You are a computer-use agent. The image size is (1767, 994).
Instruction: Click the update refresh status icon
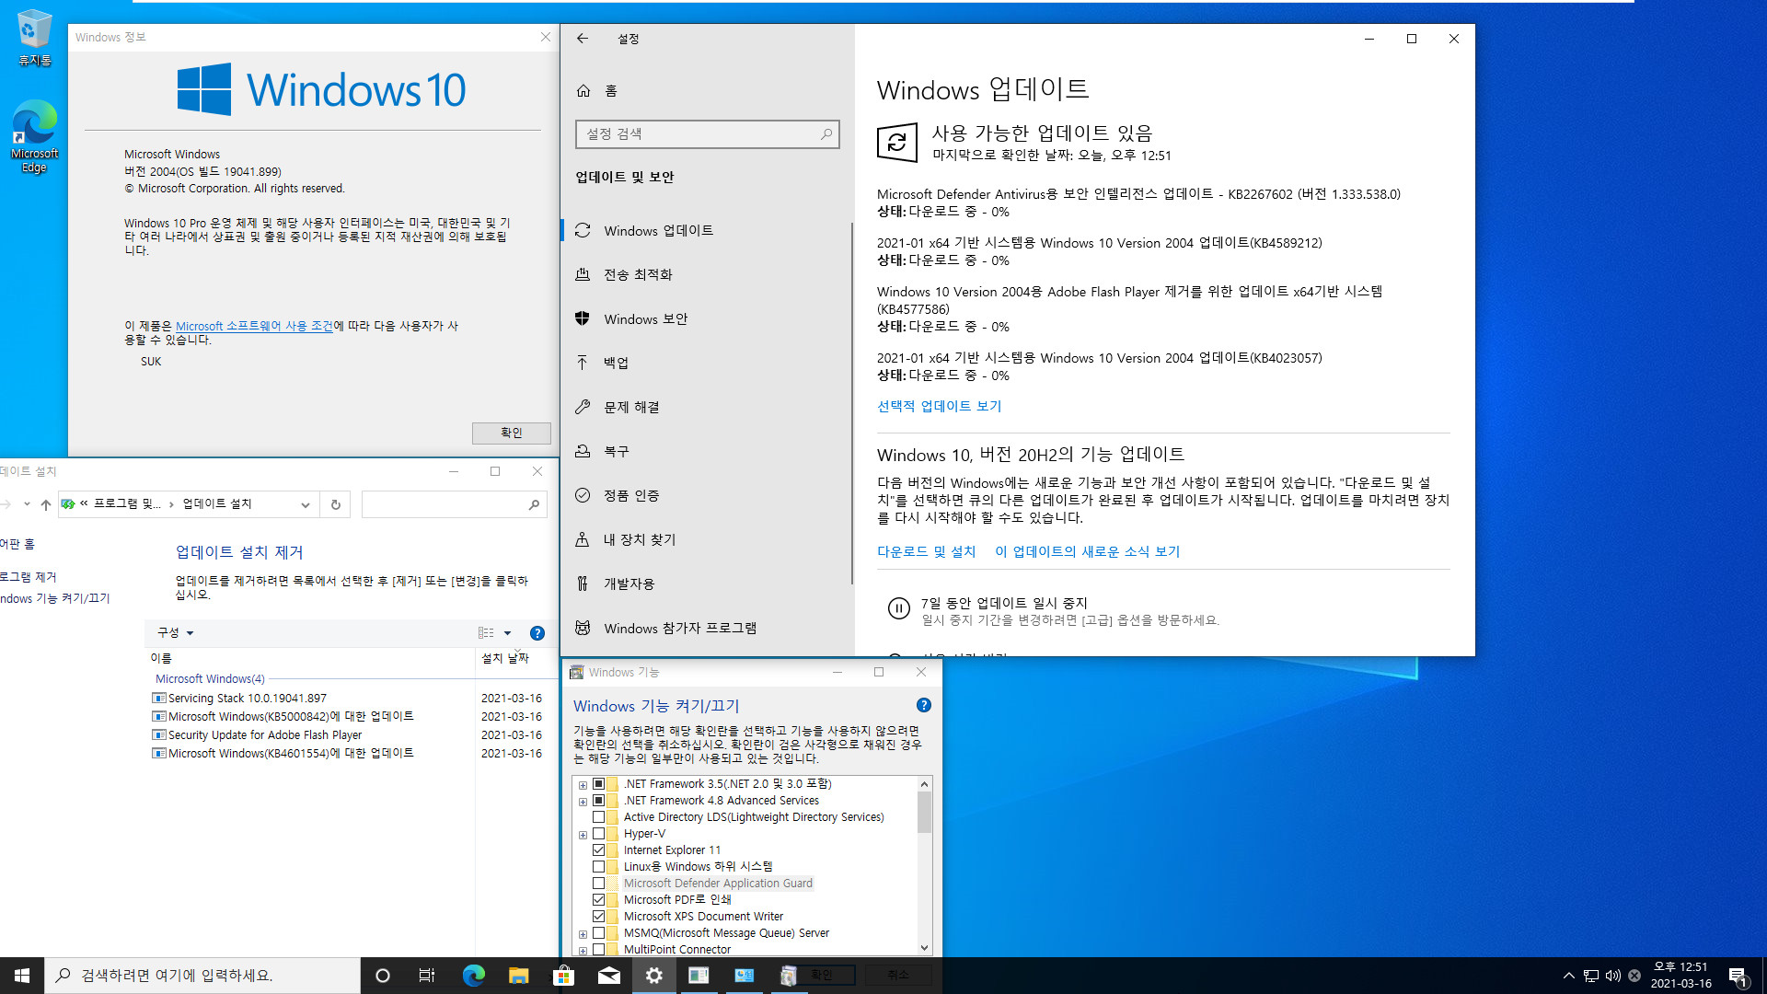[897, 143]
